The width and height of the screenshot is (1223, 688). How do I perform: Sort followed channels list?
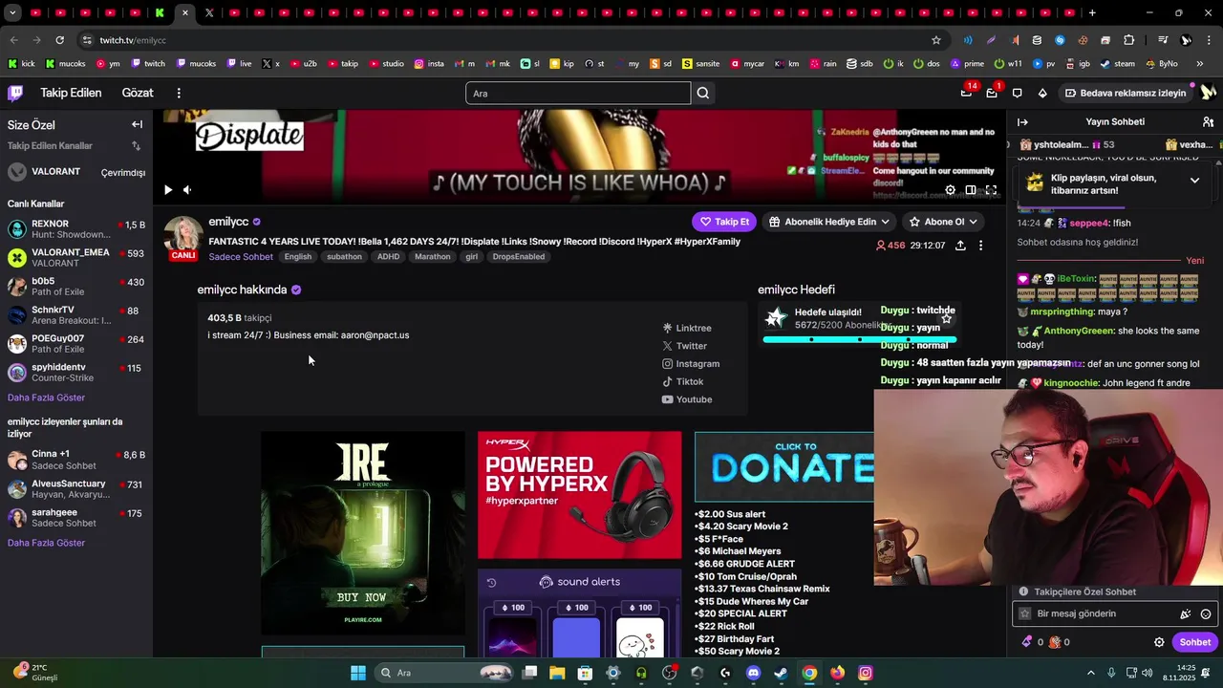[x=136, y=146]
